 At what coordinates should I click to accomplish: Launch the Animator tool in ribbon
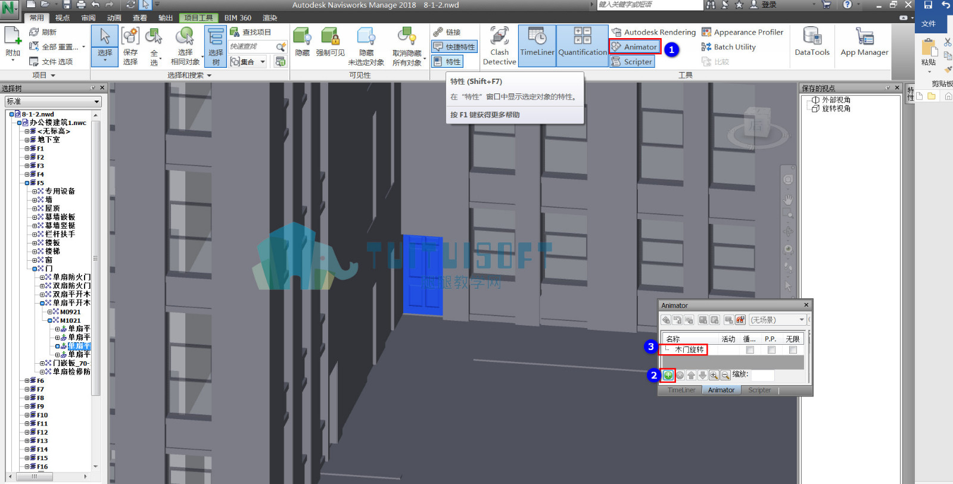click(x=634, y=46)
